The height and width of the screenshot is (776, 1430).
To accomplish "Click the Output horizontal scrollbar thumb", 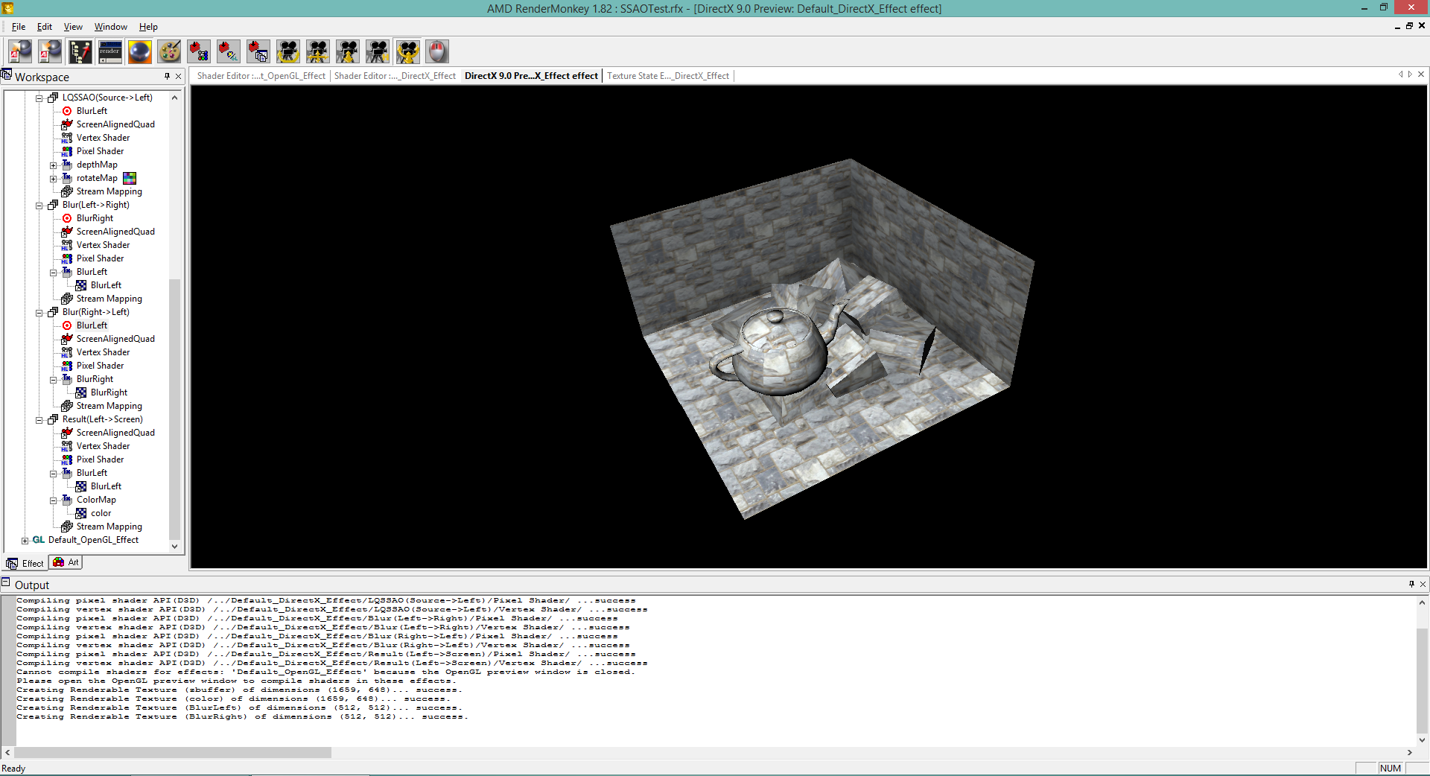I will coord(173,753).
